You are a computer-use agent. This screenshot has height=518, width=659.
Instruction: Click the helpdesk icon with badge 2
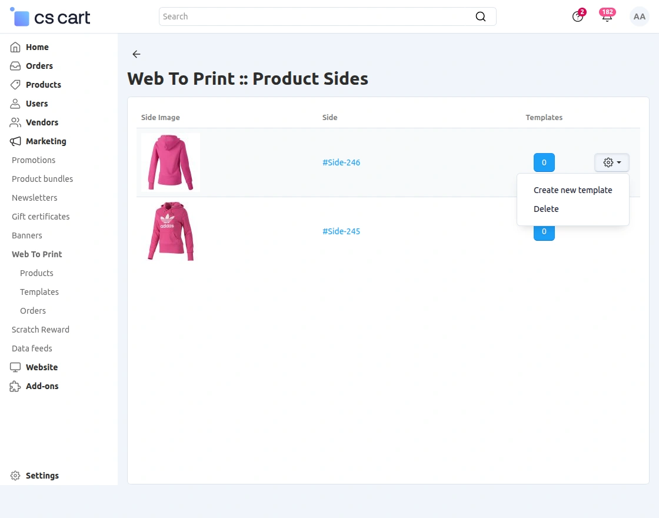coord(578,16)
